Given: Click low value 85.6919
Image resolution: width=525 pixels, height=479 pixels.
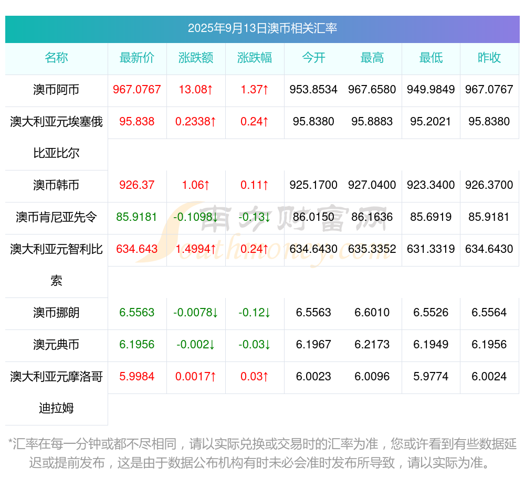Looking at the screenshot, I should click(431, 217).
